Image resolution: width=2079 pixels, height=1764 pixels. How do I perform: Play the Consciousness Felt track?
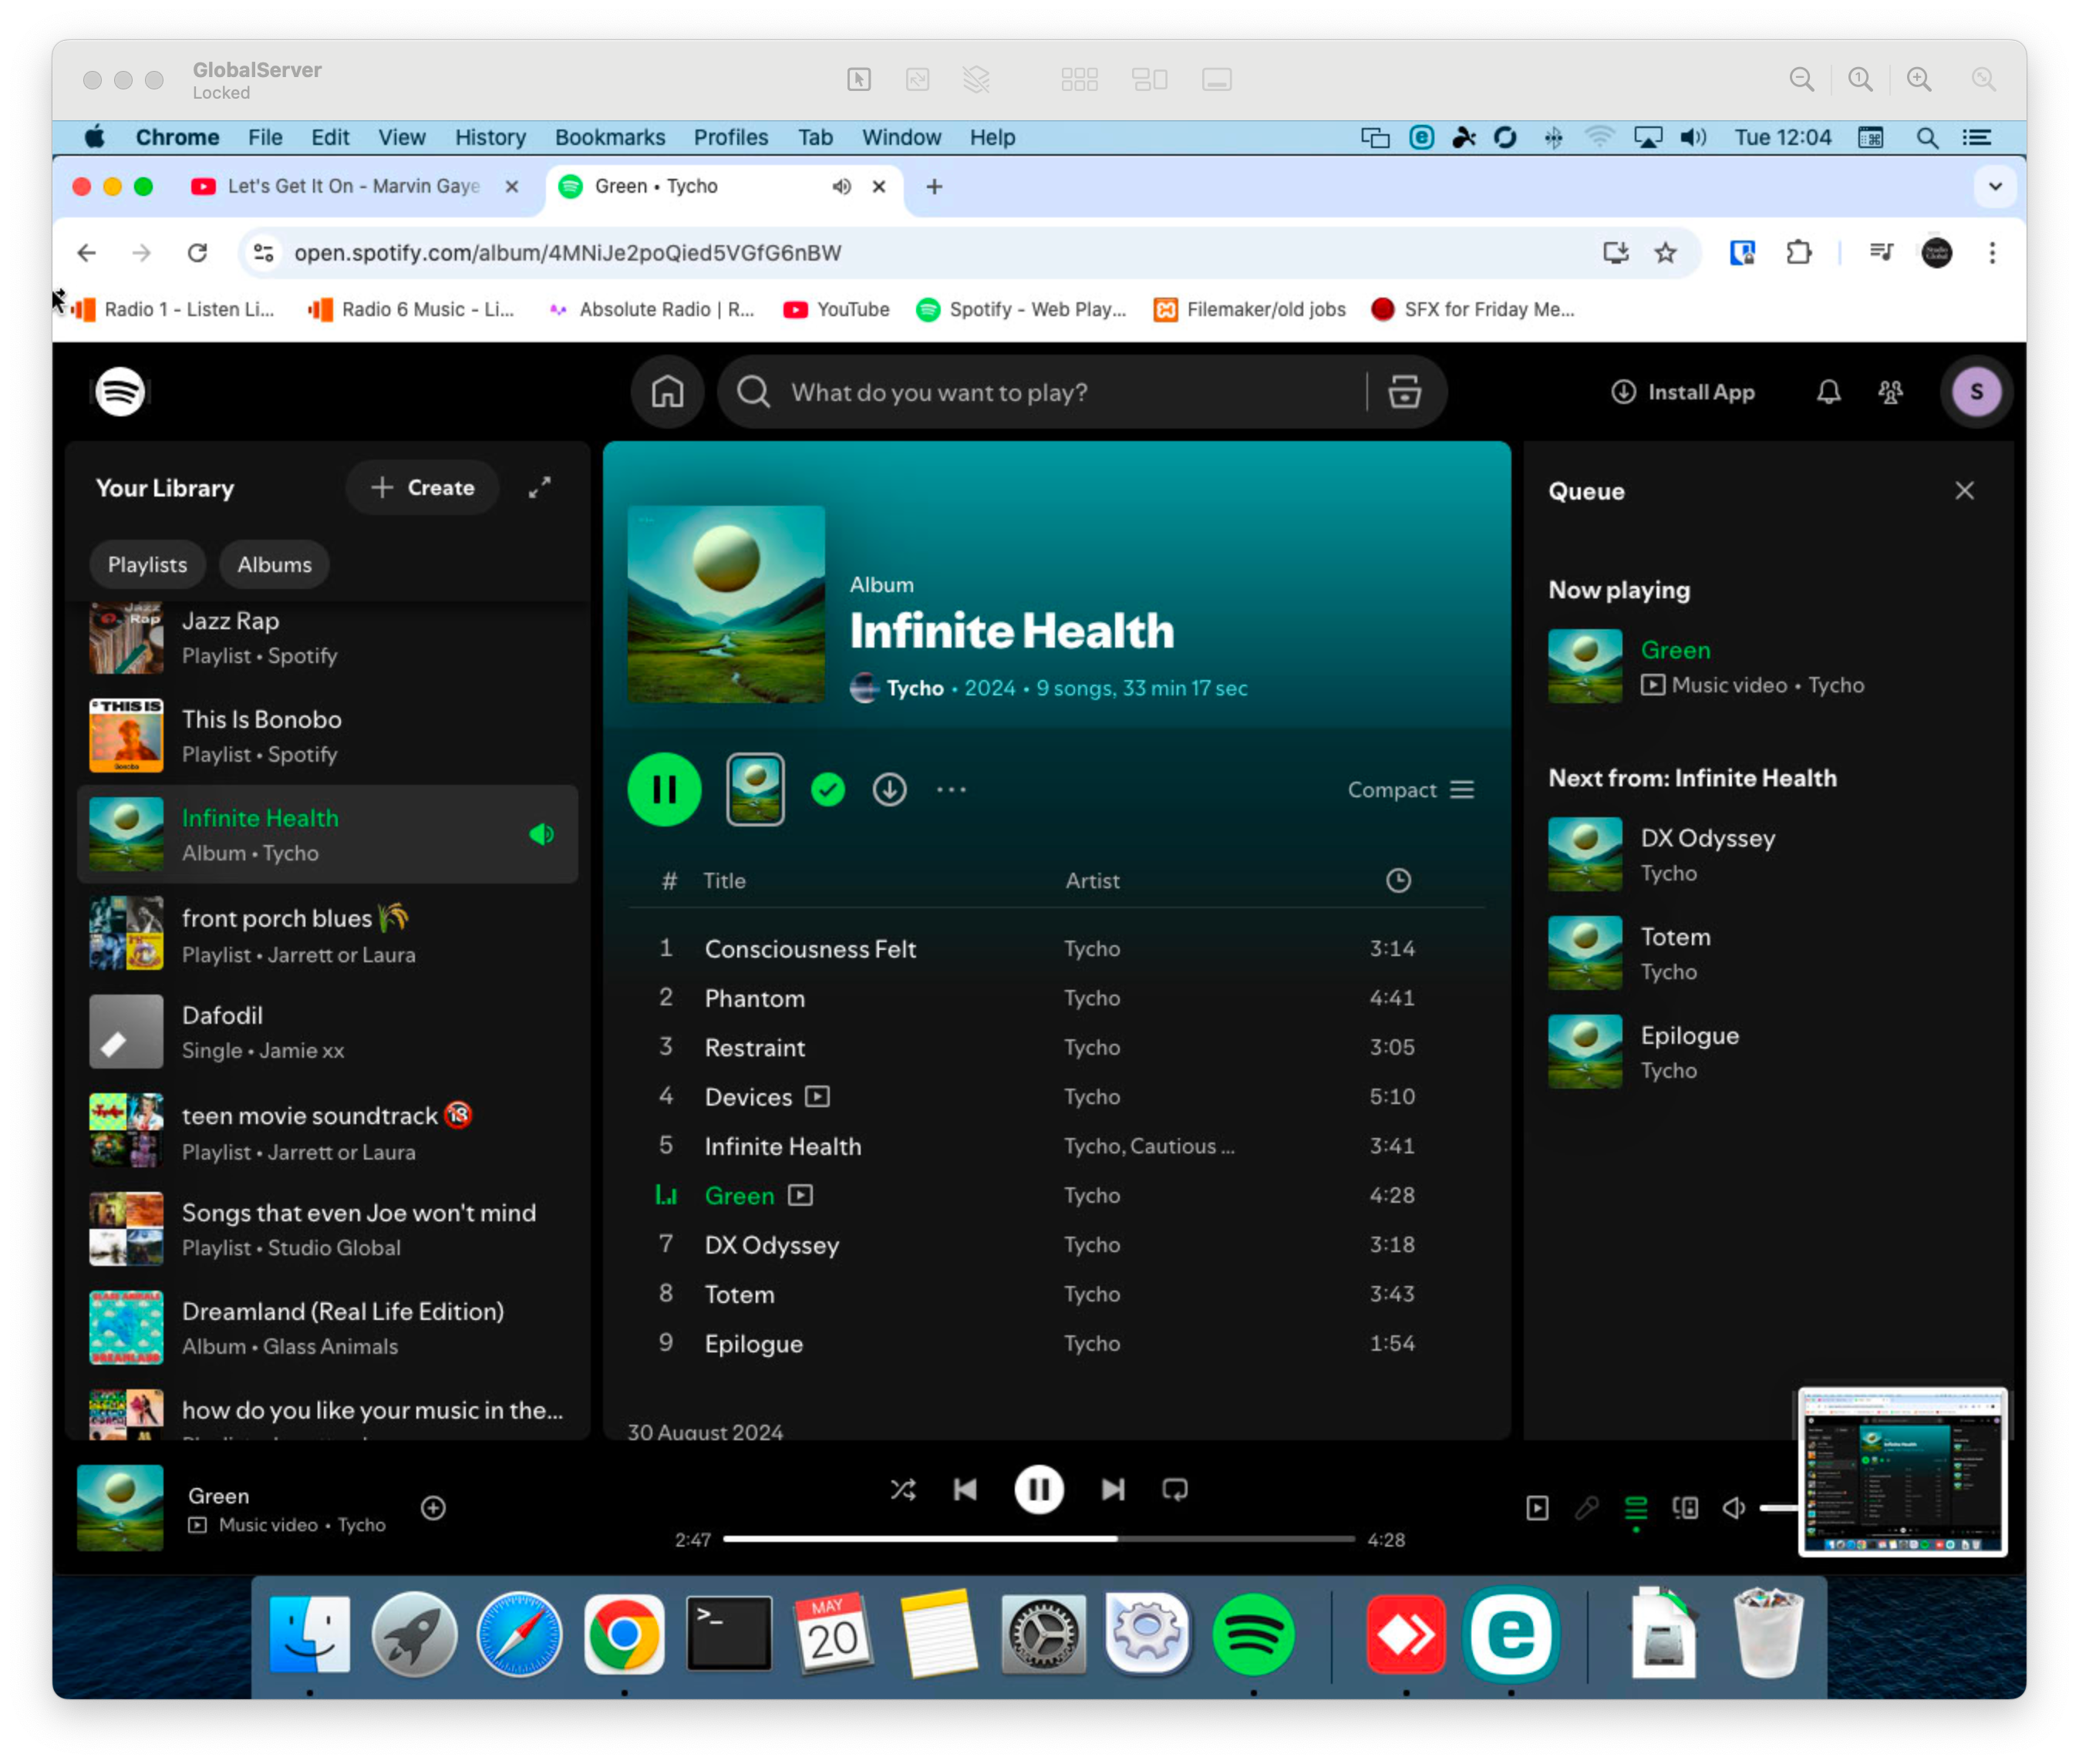[x=1055, y=948]
